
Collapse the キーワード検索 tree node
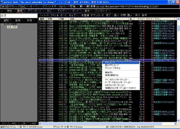pyautogui.click(x=2, y=24)
